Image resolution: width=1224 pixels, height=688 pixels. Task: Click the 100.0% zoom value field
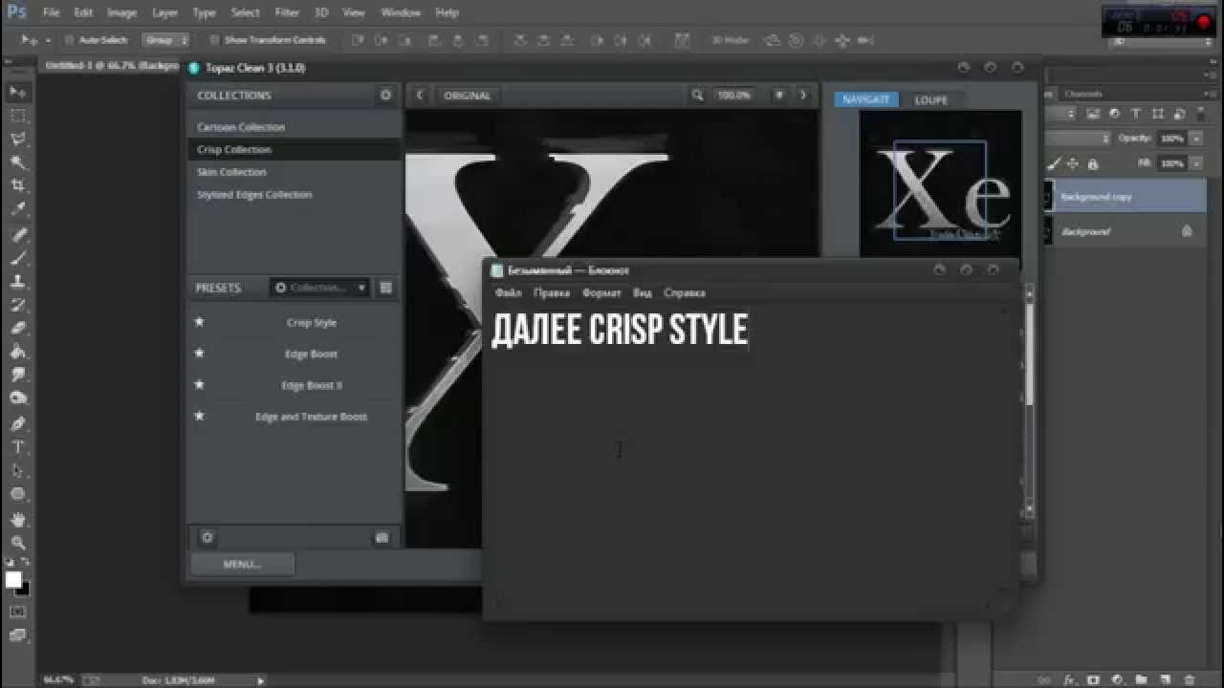pos(733,96)
